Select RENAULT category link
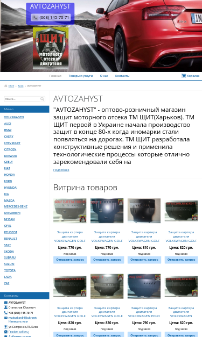The image size is (202, 337). (11, 239)
